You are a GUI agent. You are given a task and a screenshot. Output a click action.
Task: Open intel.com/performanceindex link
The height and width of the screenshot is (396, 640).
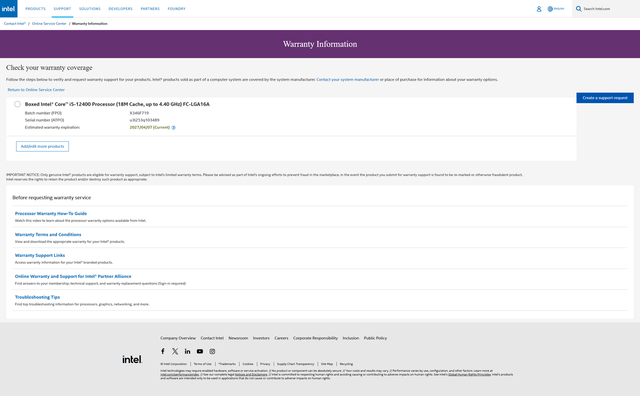(x=180, y=374)
